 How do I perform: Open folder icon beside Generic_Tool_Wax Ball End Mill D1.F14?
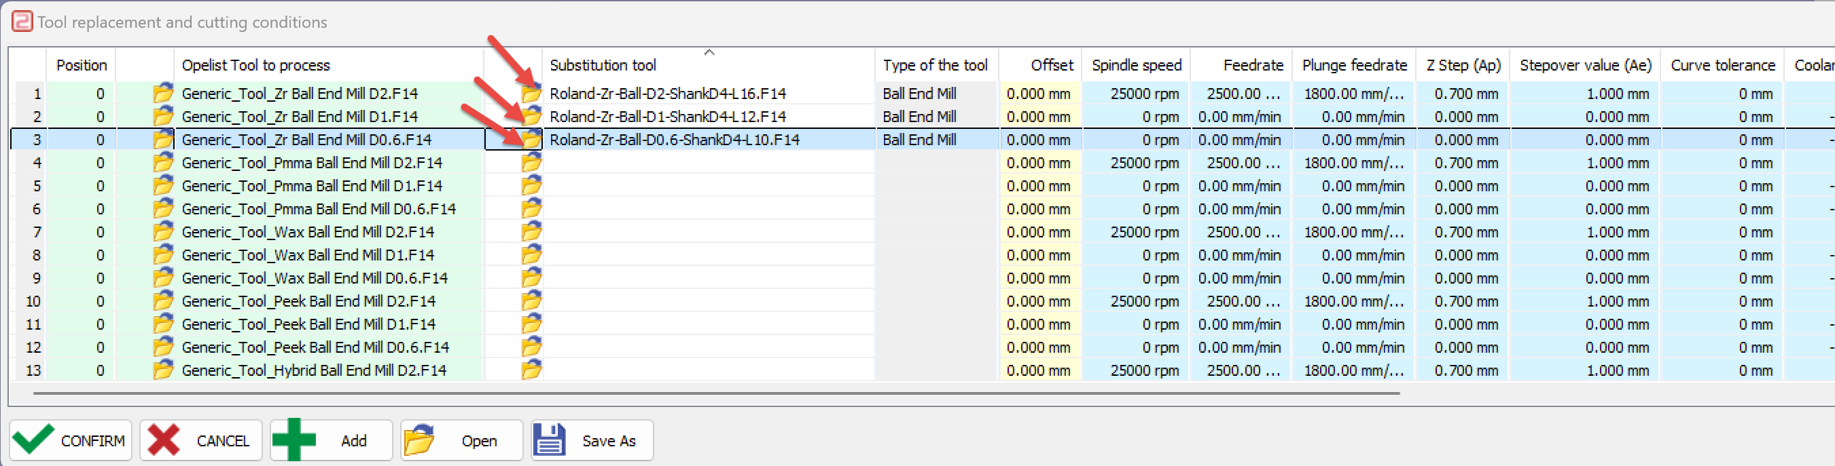coord(163,254)
